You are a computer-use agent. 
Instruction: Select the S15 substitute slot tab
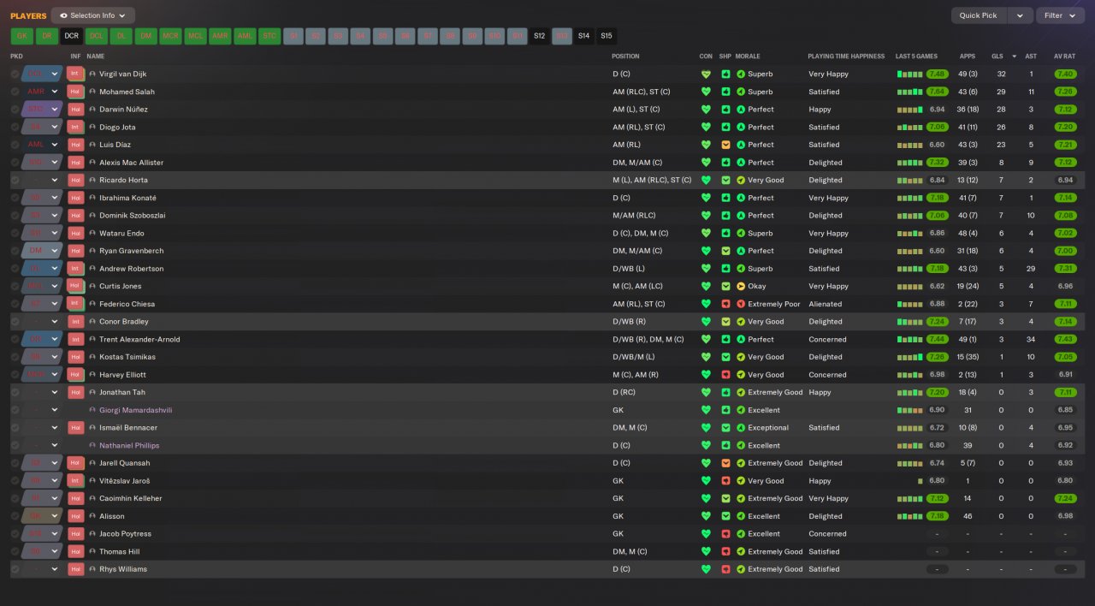[606, 36]
